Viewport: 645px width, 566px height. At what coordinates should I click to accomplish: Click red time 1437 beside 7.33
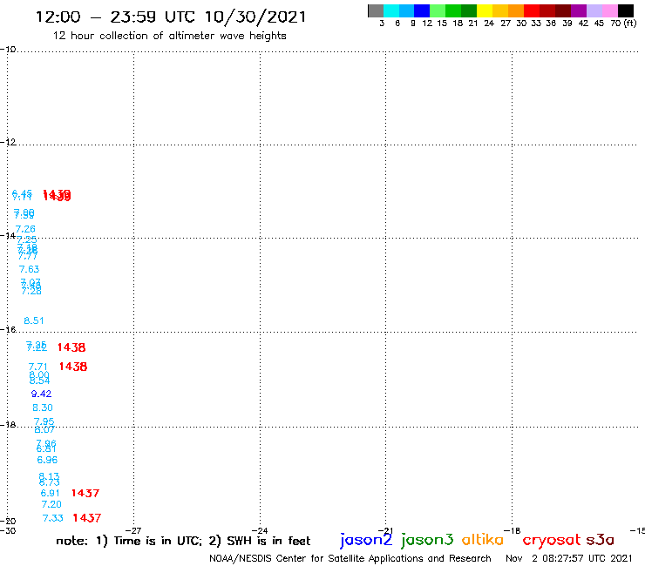tap(87, 518)
